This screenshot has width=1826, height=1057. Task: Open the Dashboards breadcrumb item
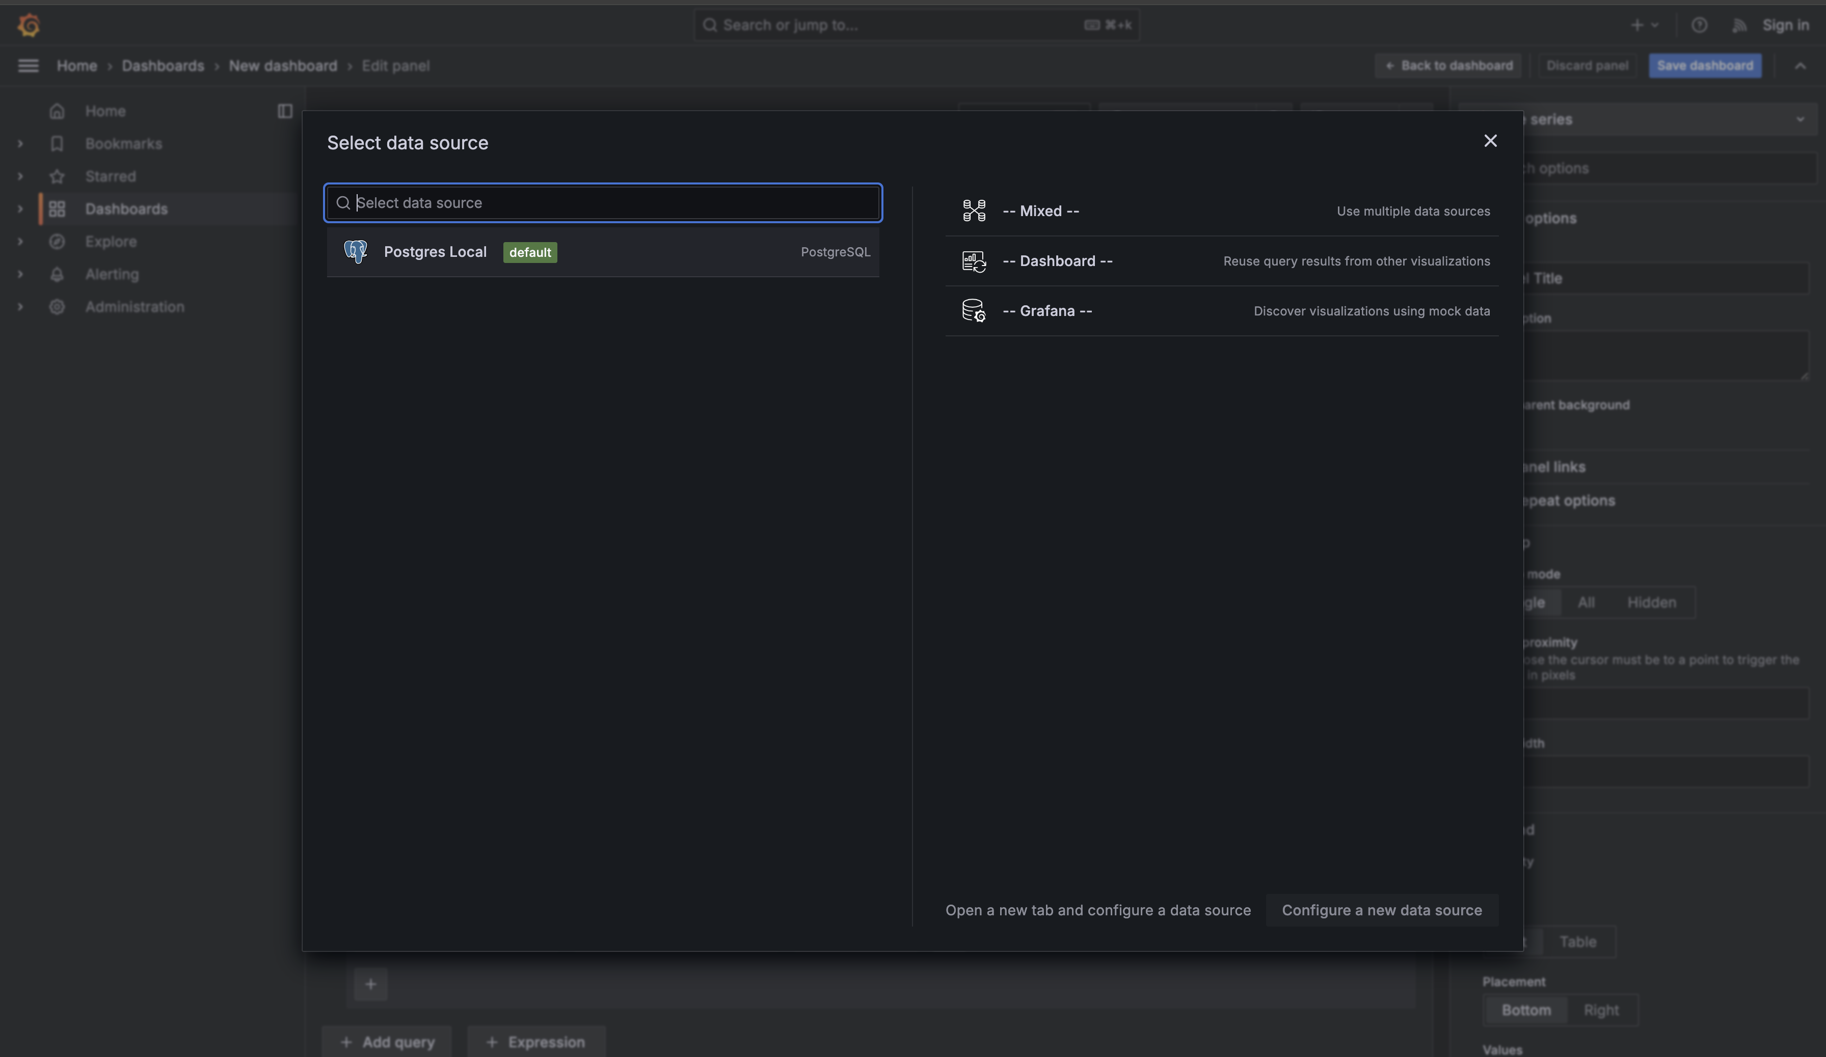[x=163, y=66]
